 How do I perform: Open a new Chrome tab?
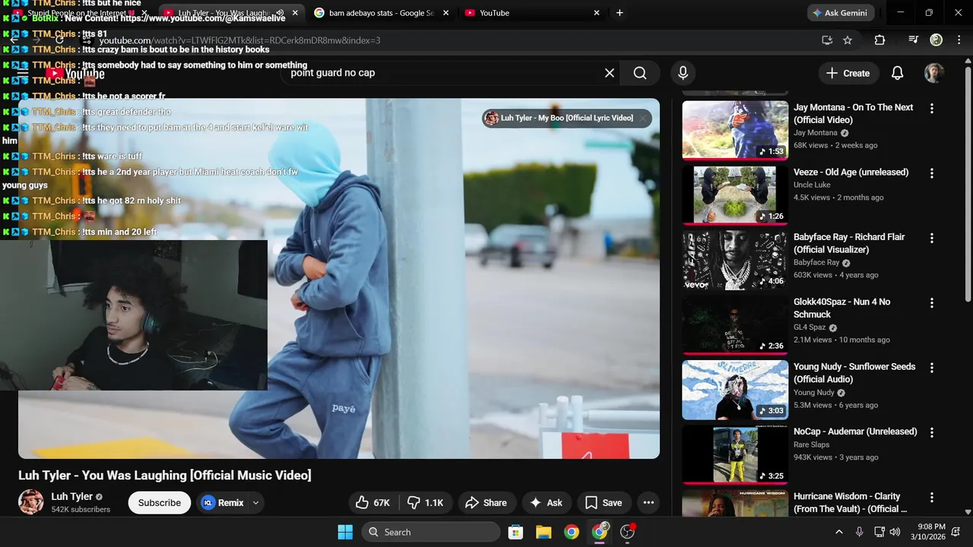[x=620, y=13]
